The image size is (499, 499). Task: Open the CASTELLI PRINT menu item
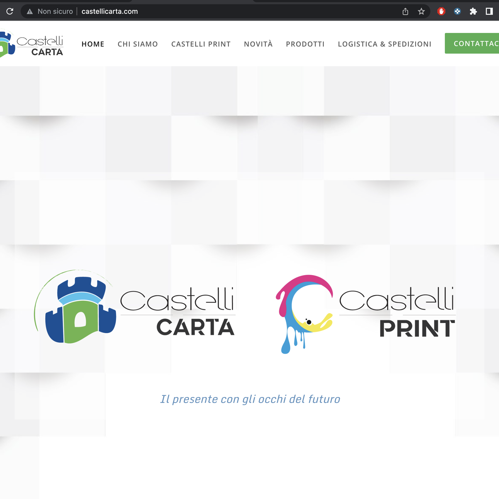coord(201,44)
